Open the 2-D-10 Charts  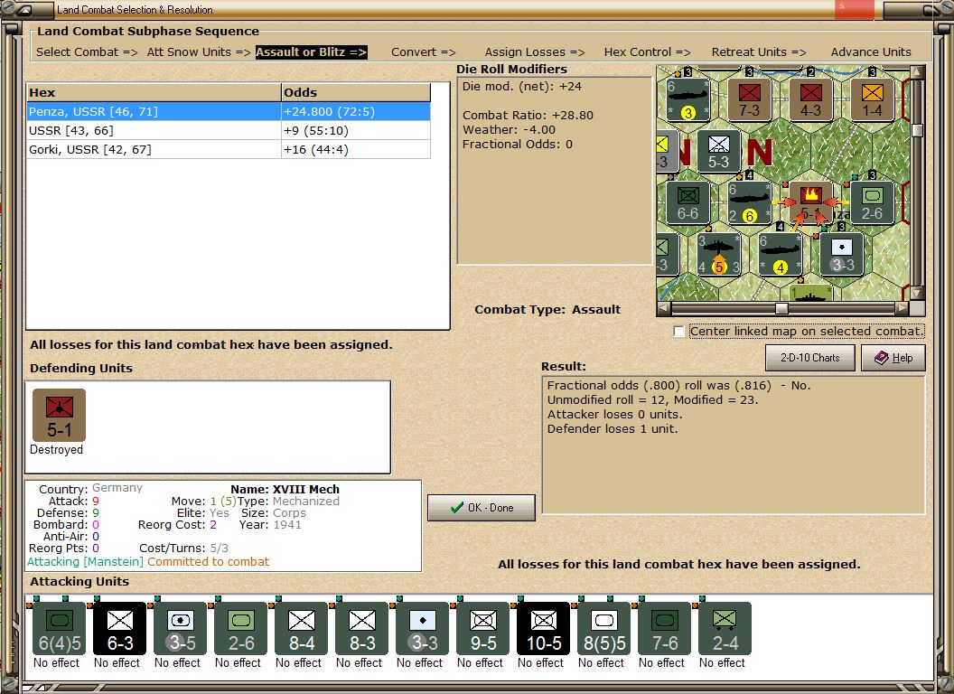[x=809, y=358]
